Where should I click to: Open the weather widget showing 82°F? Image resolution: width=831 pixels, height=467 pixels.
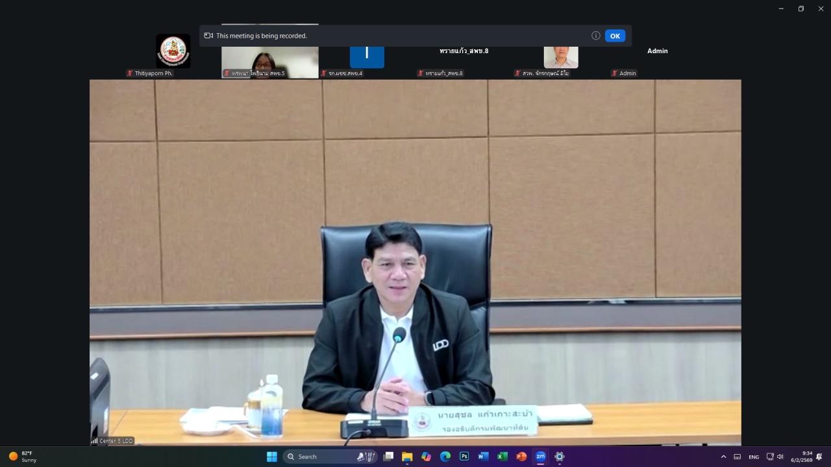point(23,457)
